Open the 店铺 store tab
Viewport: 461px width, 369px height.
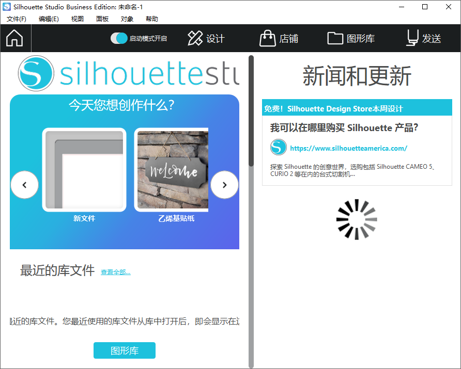(279, 38)
